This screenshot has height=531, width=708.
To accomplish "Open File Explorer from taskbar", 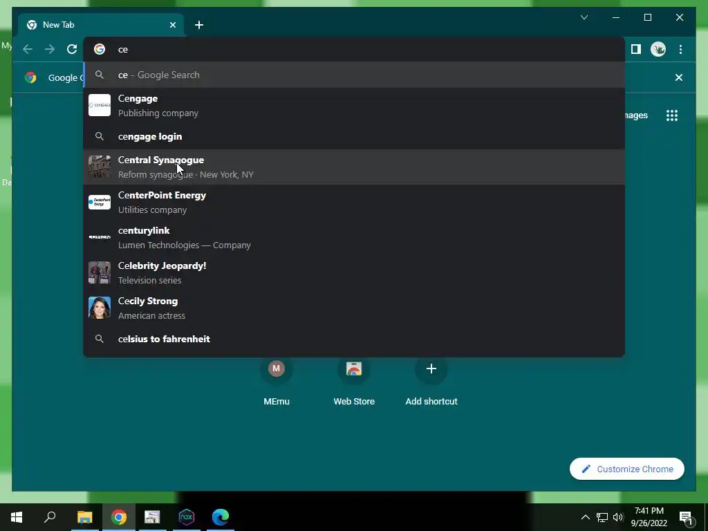I will point(84,517).
